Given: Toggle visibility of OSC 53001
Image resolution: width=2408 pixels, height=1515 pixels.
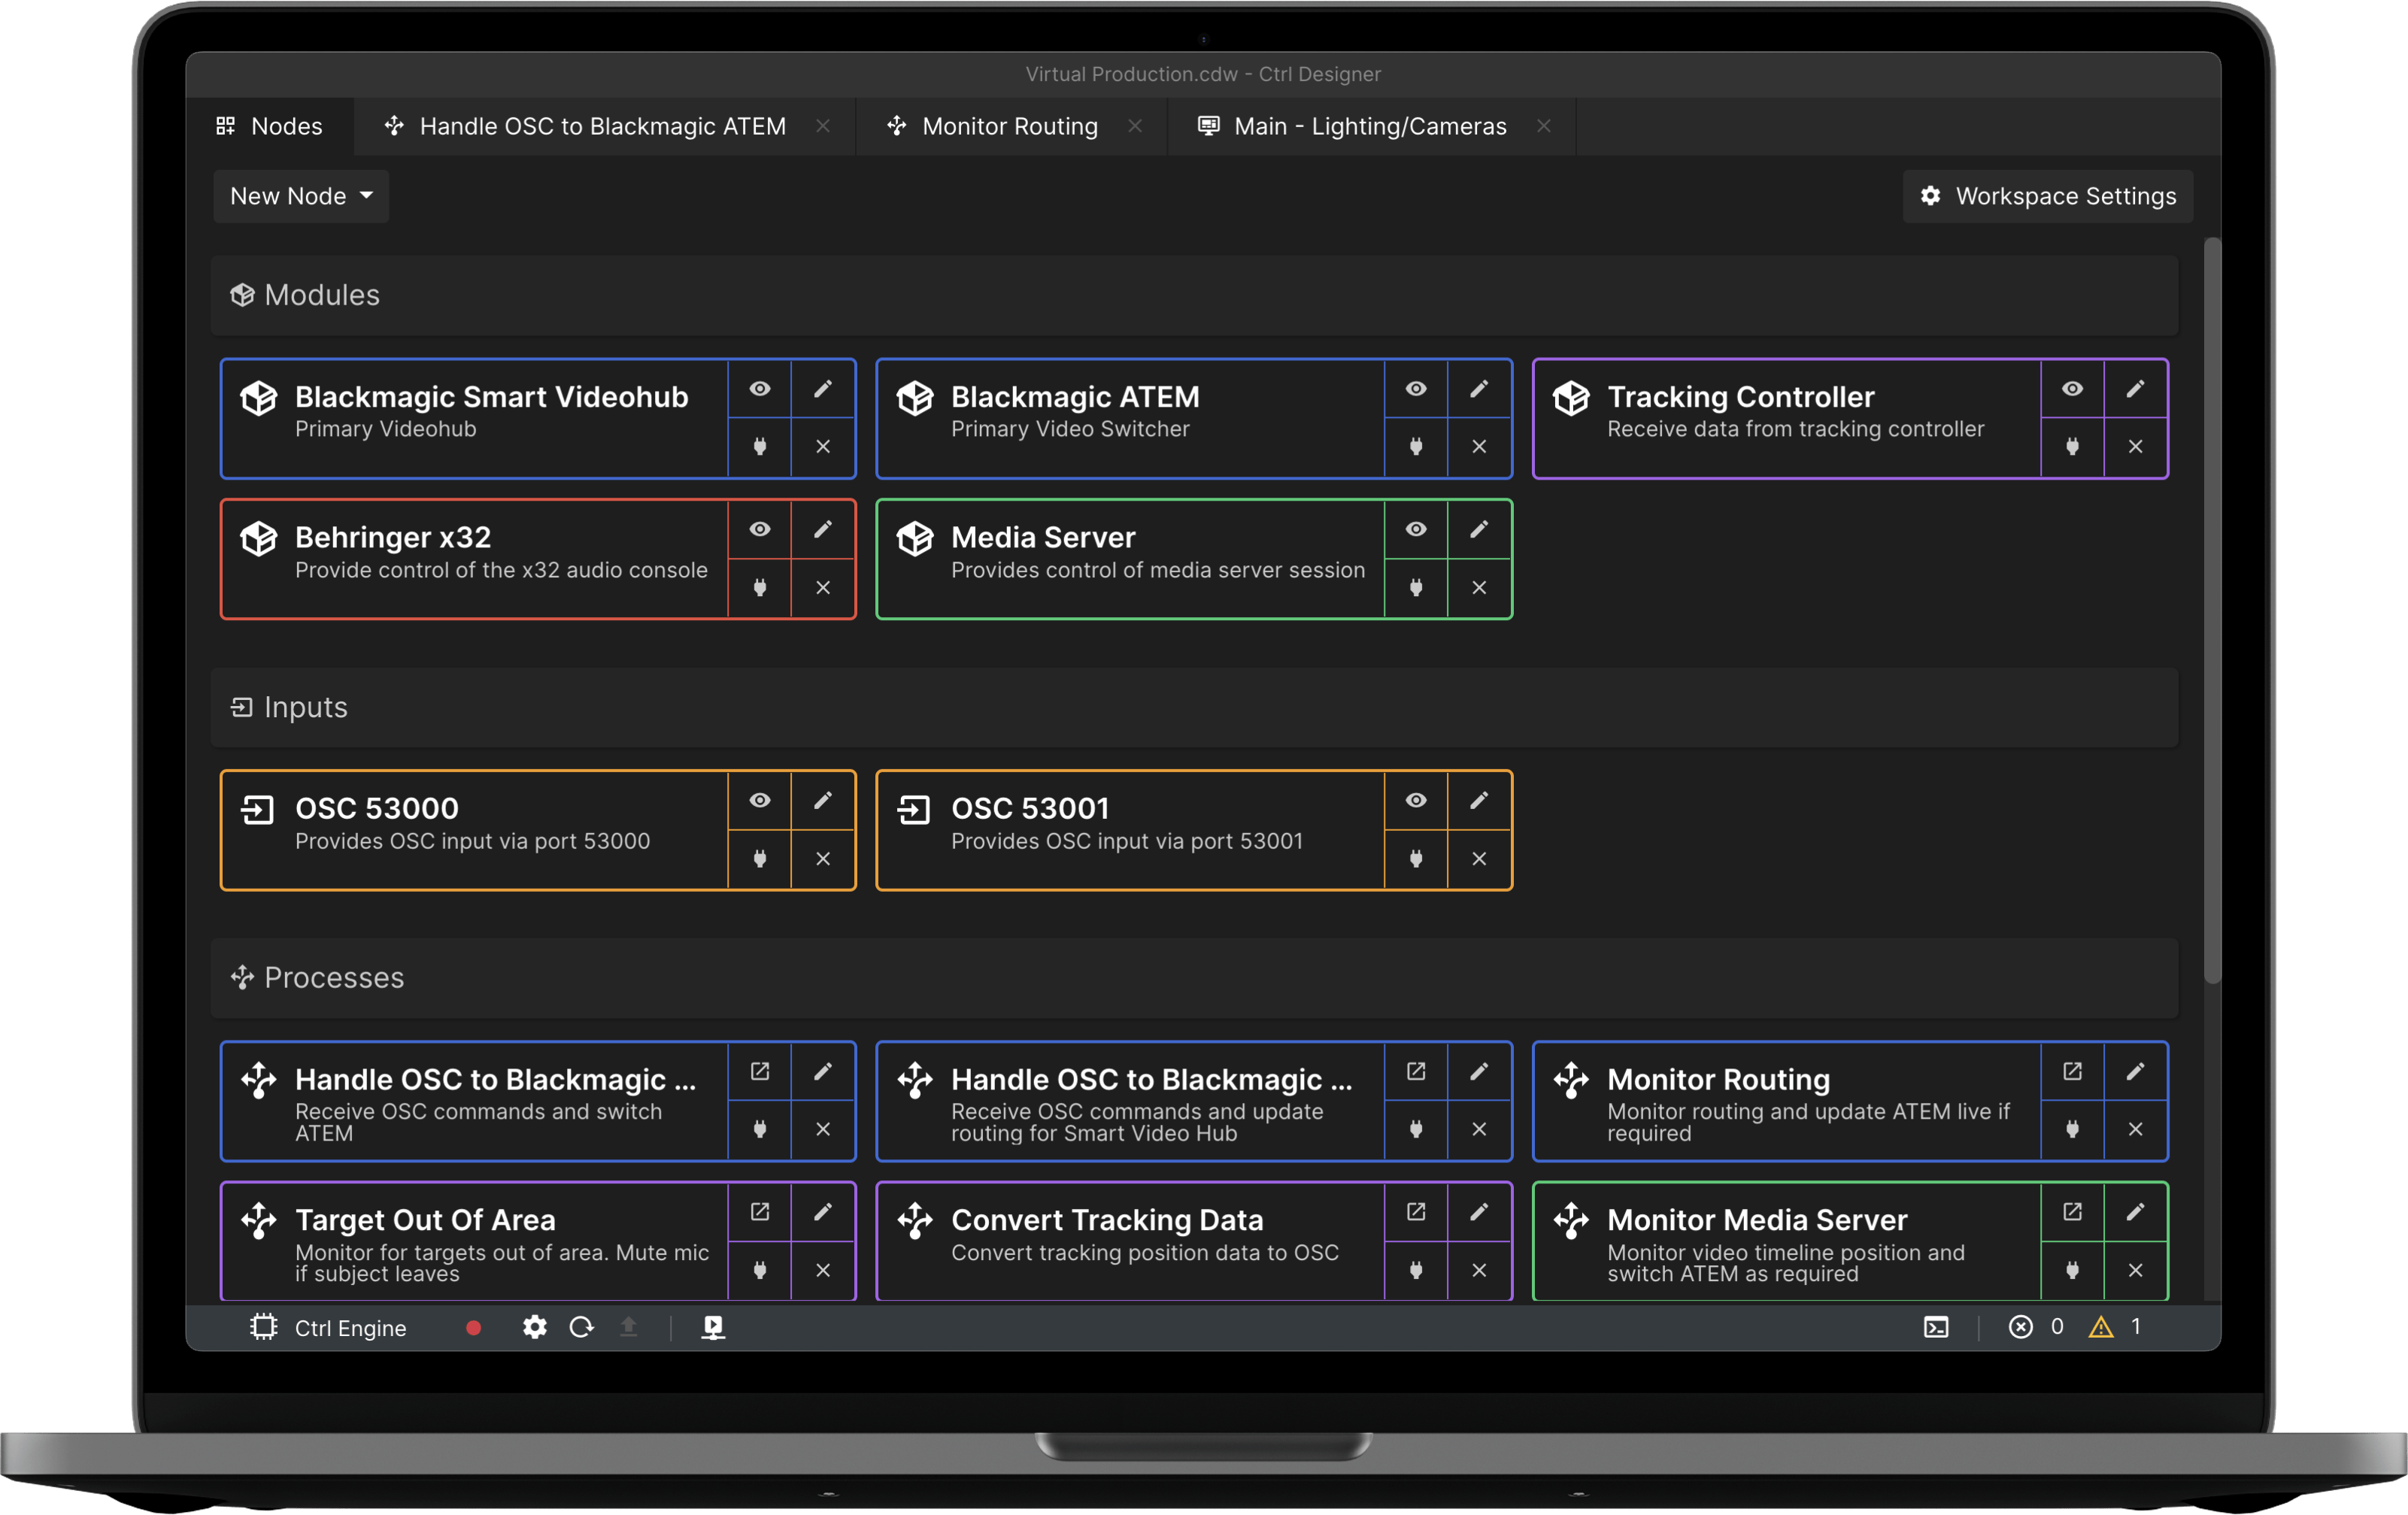Looking at the screenshot, I should tap(1416, 800).
